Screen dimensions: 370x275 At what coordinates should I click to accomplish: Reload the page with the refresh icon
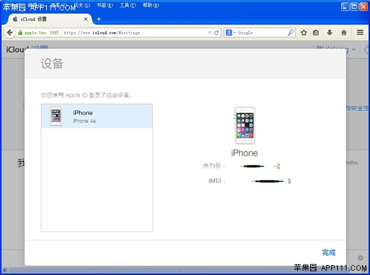click(x=216, y=33)
